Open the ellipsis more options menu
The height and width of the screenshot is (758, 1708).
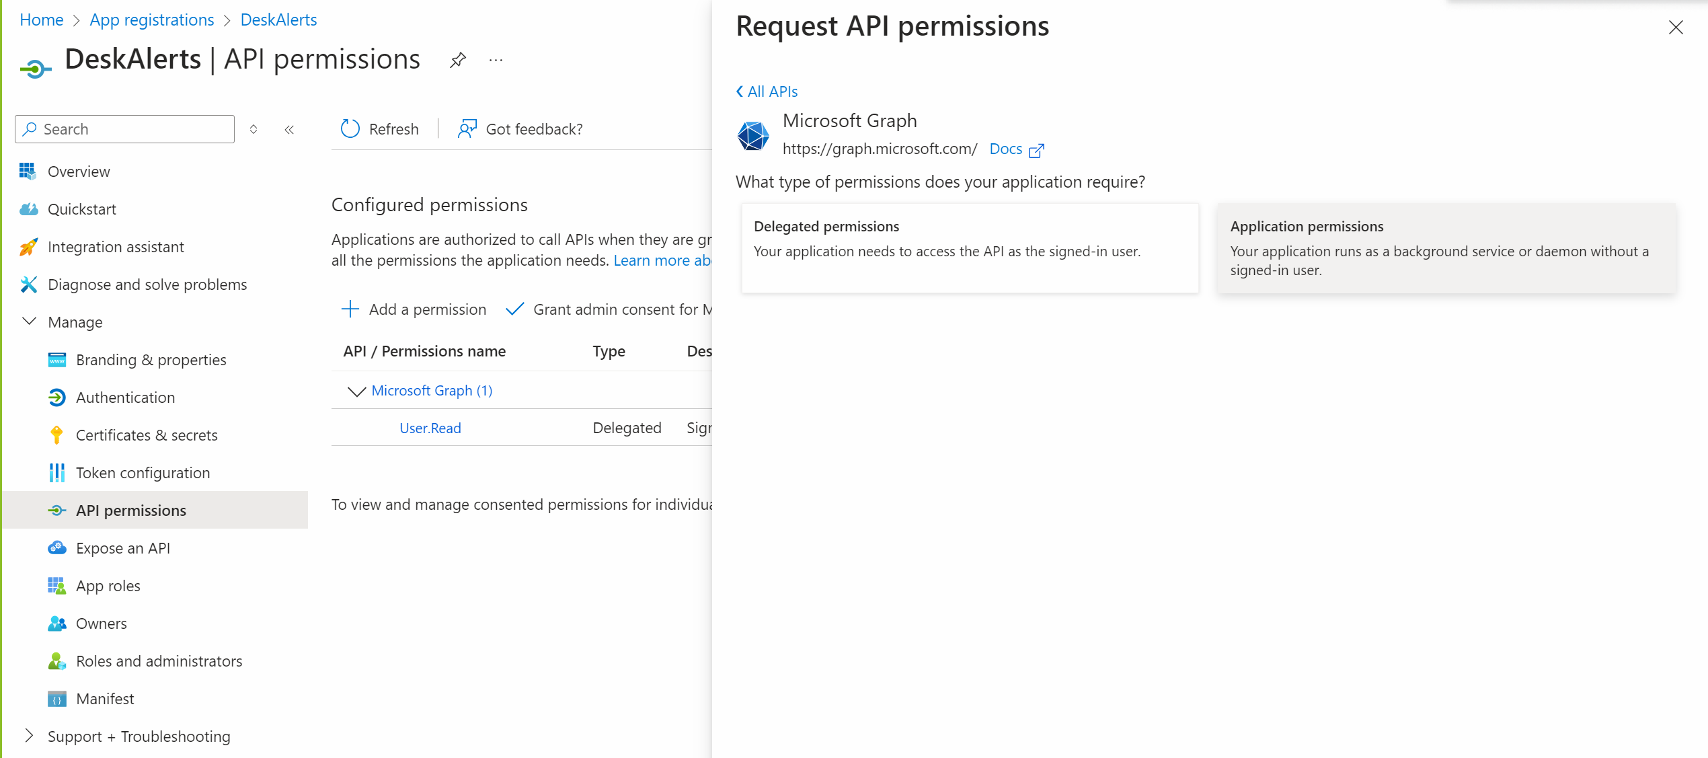tap(496, 60)
